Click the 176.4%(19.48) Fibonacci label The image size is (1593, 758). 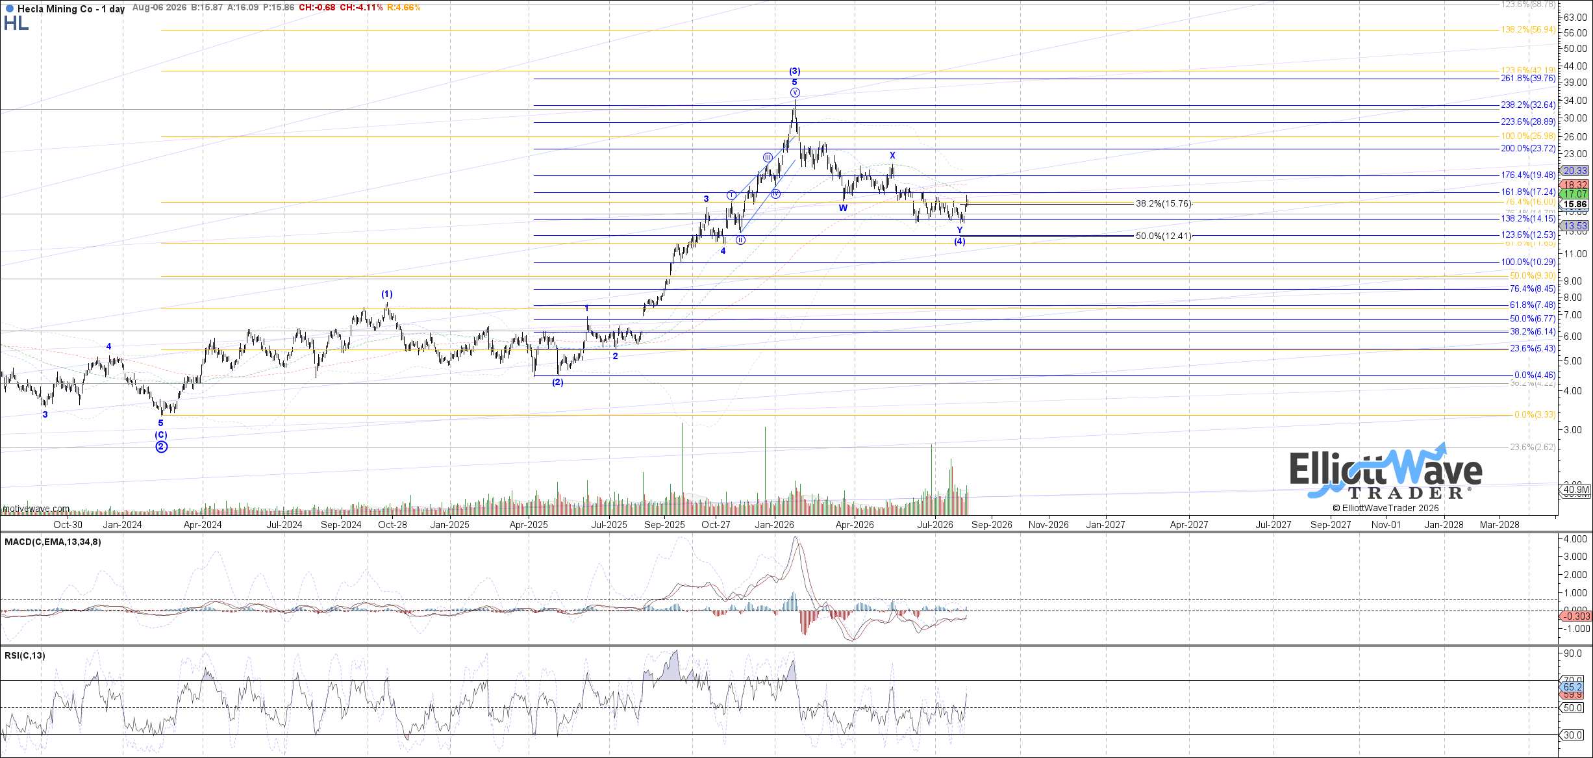pyautogui.click(x=1528, y=175)
